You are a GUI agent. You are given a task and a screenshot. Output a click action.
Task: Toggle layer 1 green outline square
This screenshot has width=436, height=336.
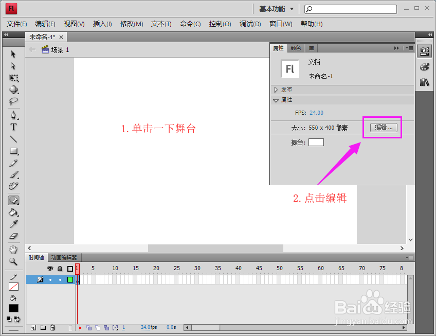(70, 280)
